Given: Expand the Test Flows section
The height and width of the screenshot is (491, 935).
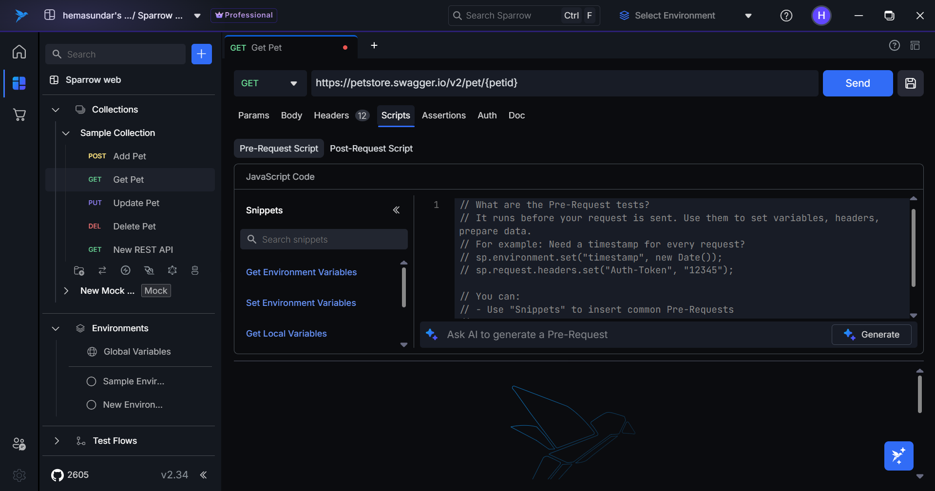Looking at the screenshot, I should [x=57, y=441].
